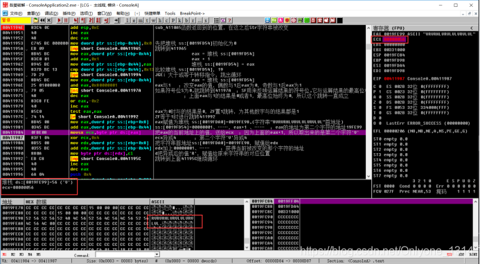Click the close program X toolbar icon
This screenshot has width=480, height=264.
(x=48, y=20)
